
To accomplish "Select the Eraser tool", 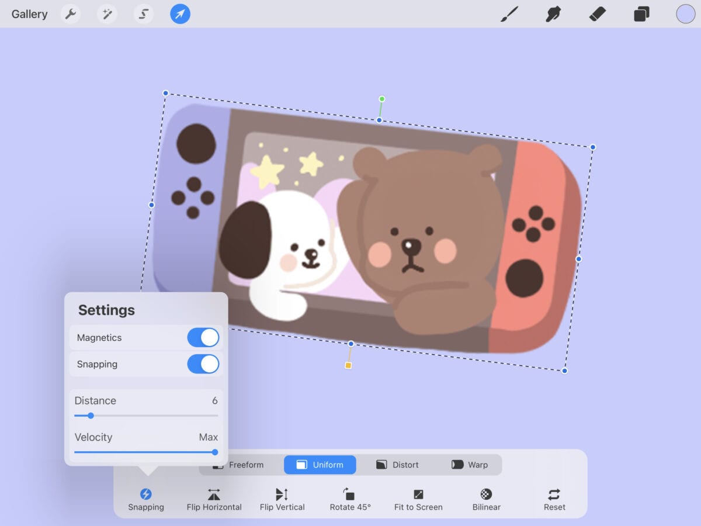I will (x=598, y=14).
